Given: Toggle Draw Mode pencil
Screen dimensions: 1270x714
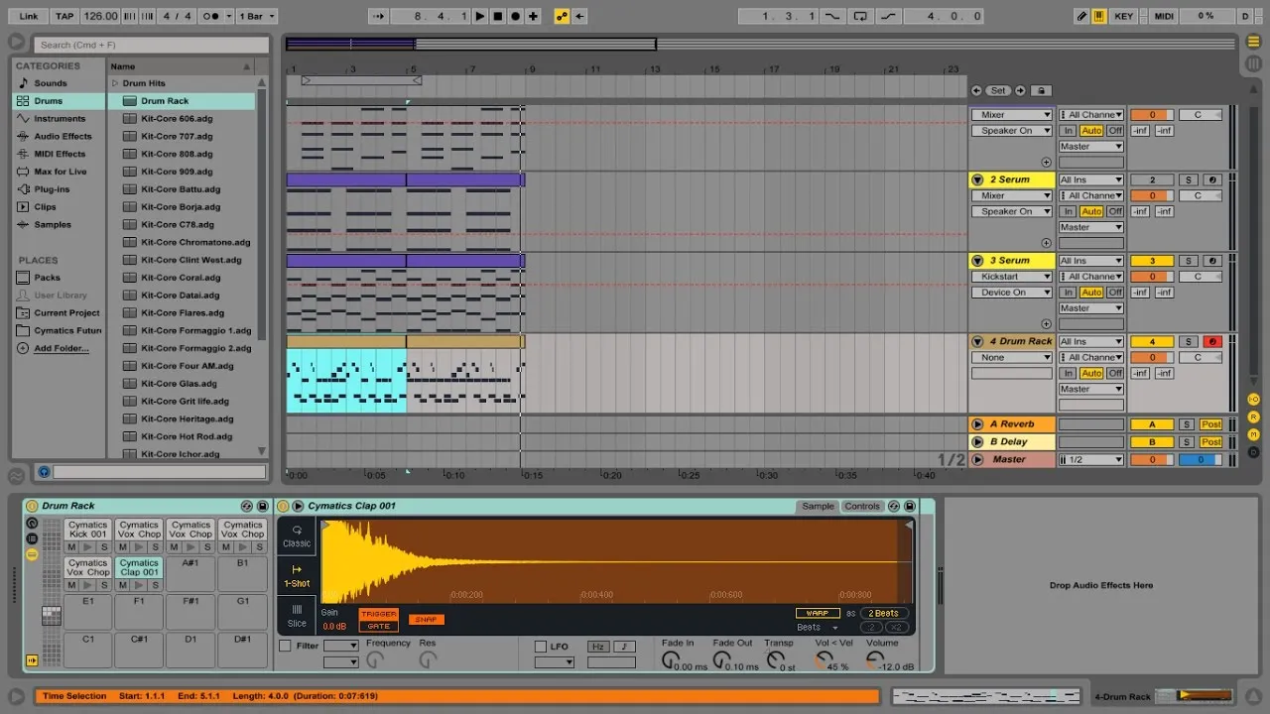Looking at the screenshot, I should click(x=1082, y=16).
